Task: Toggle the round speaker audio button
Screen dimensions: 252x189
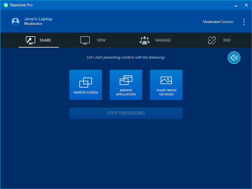Action: click(x=234, y=58)
